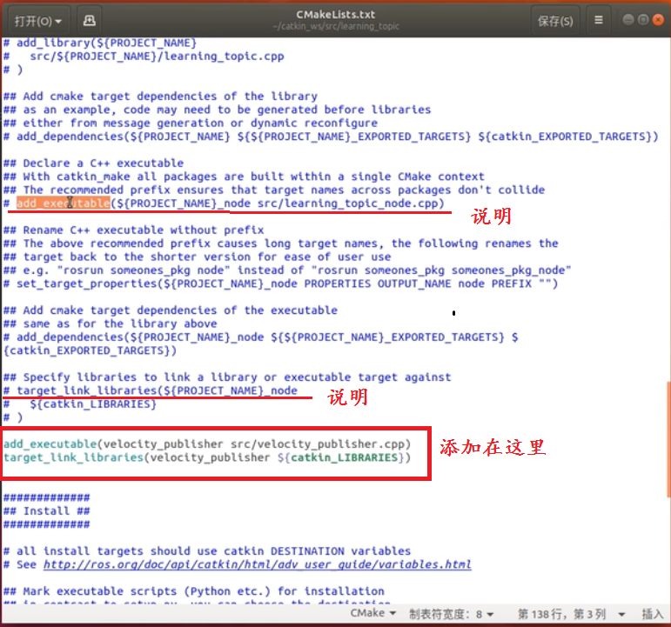Click the highlighted add_executable commented text
This screenshot has width=671, height=627.
coord(64,203)
